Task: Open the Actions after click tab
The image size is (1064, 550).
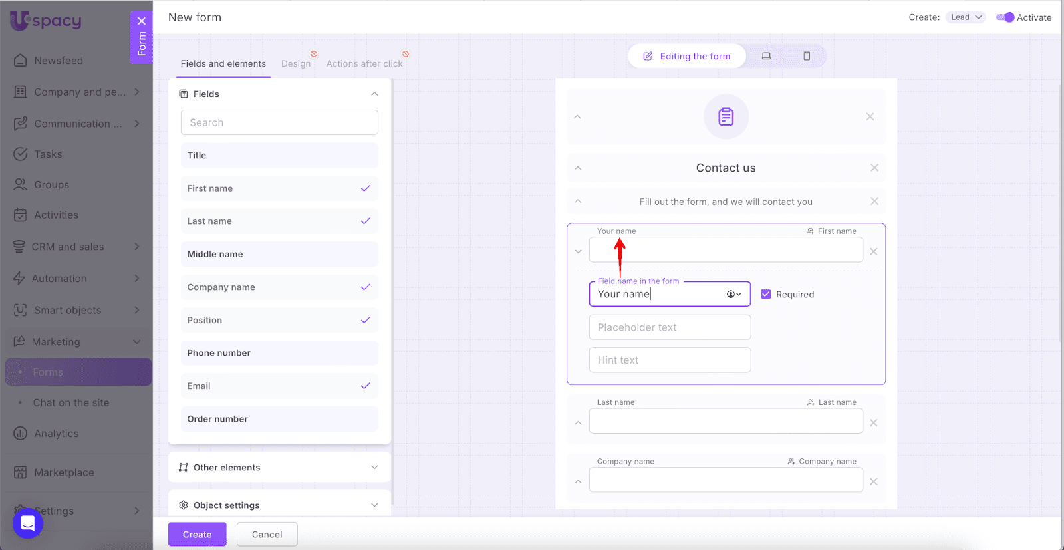Action: [364, 64]
